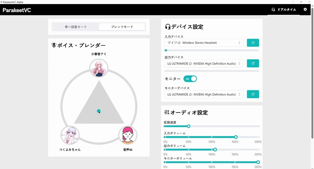Select the 小春音アミ avatar
Screen dimensions: 314x169
(99, 68)
